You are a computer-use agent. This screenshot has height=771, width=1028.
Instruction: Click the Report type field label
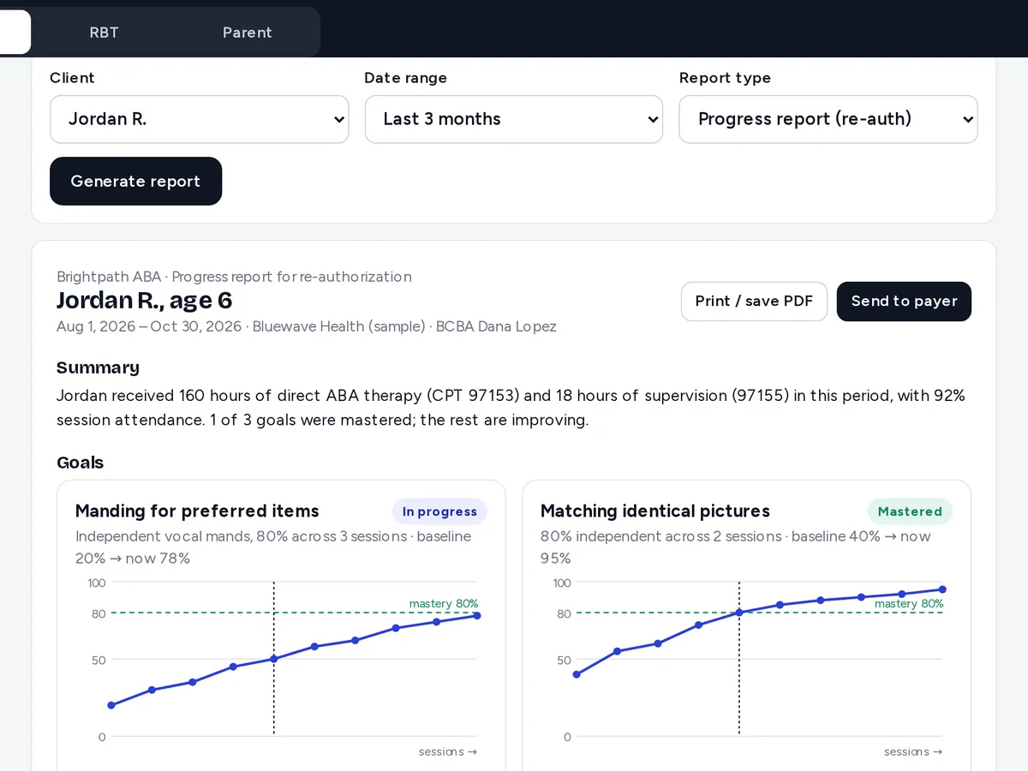click(x=725, y=78)
